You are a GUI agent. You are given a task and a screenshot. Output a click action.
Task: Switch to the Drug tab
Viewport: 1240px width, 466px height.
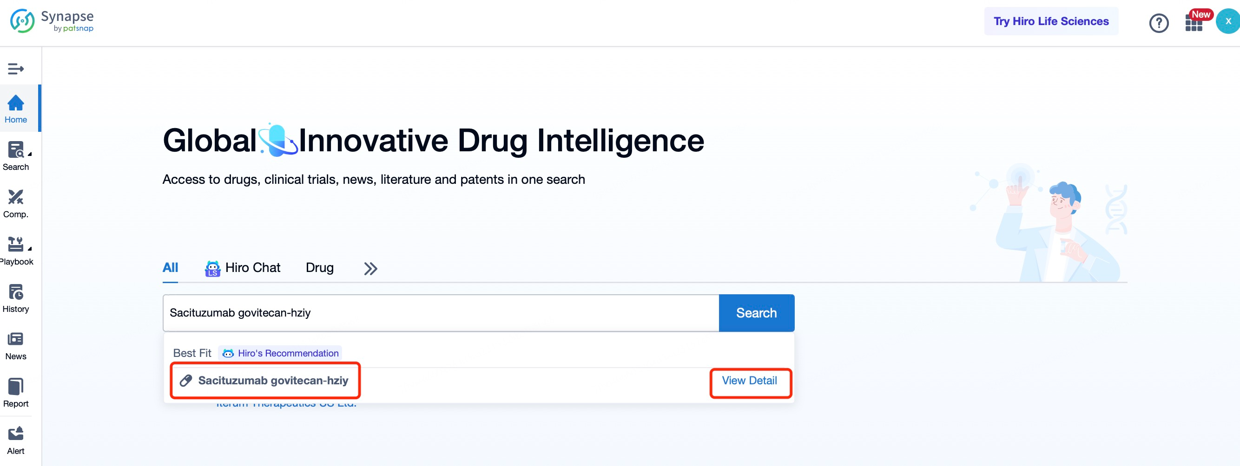(x=319, y=268)
